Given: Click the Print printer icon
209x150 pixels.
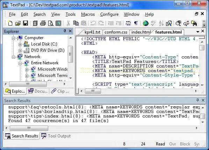Looking at the screenshot, I should coord(43,23).
